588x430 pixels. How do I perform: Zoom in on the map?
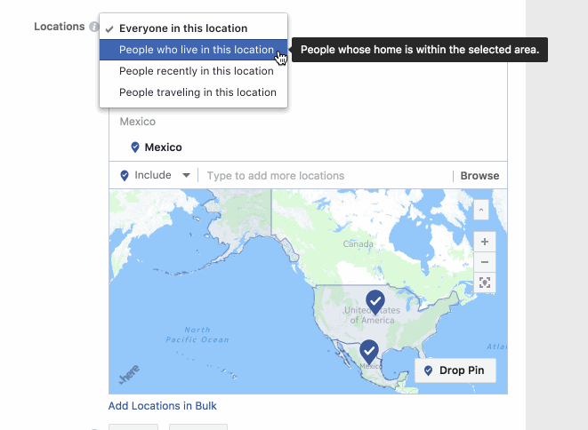coord(484,242)
